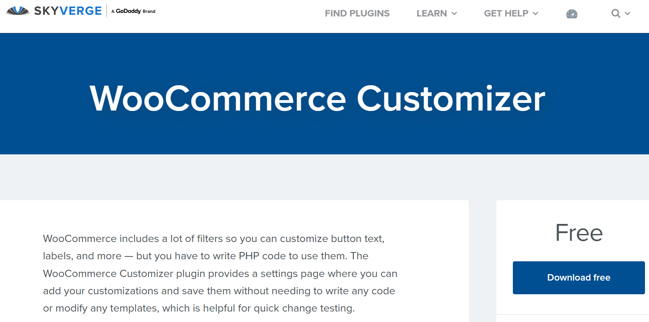Open the Get Help menu
Viewport: 649px width, 322px height.
(x=506, y=14)
